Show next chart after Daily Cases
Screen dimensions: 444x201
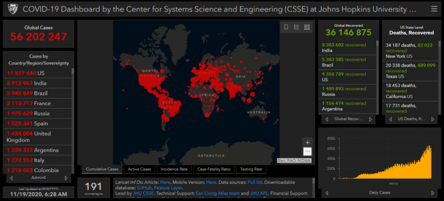(x=432, y=193)
